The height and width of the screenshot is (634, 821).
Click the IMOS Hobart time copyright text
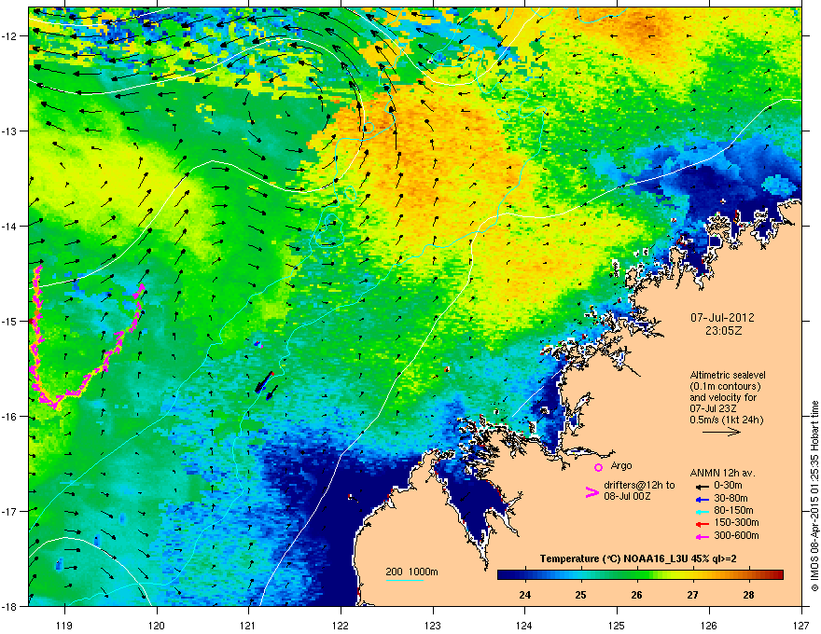point(814,495)
